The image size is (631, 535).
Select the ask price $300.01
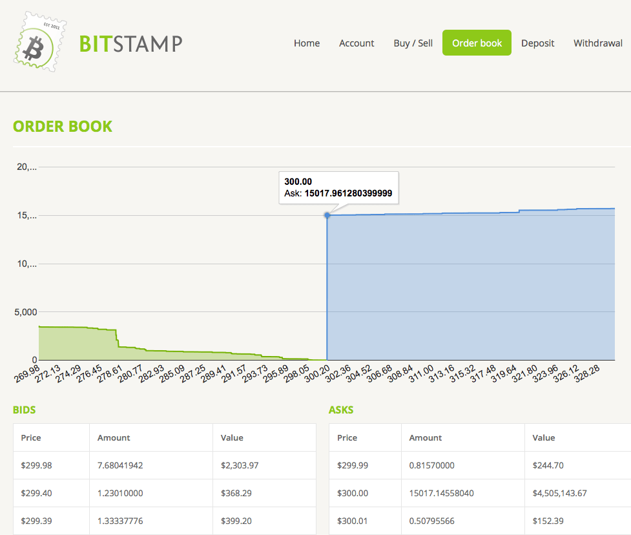(353, 521)
